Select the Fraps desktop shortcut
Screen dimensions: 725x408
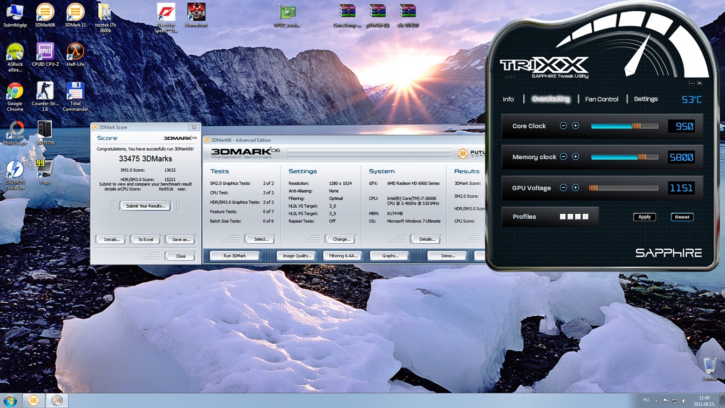click(x=45, y=173)
